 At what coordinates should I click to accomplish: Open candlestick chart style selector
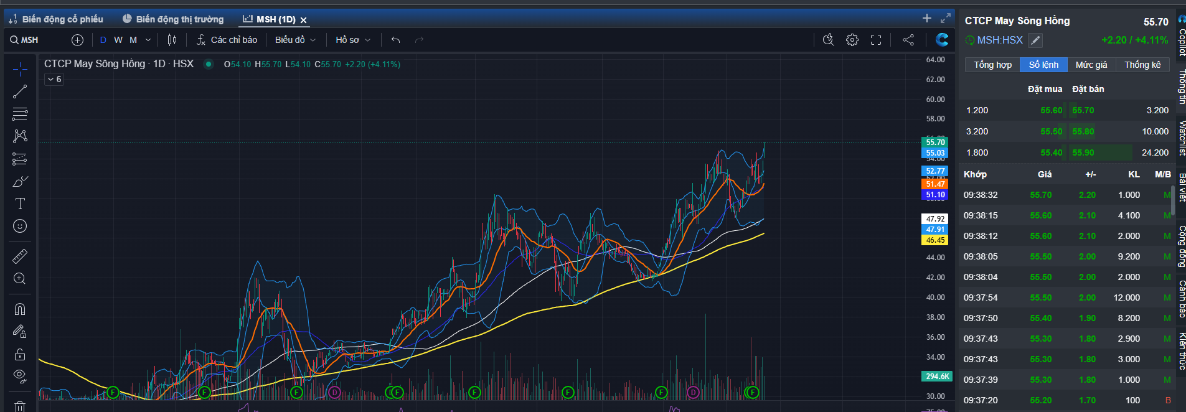click(x=172, y=40)
